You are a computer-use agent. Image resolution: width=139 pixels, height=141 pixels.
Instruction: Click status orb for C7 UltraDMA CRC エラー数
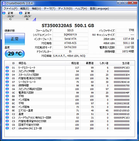tap(7, 128)
